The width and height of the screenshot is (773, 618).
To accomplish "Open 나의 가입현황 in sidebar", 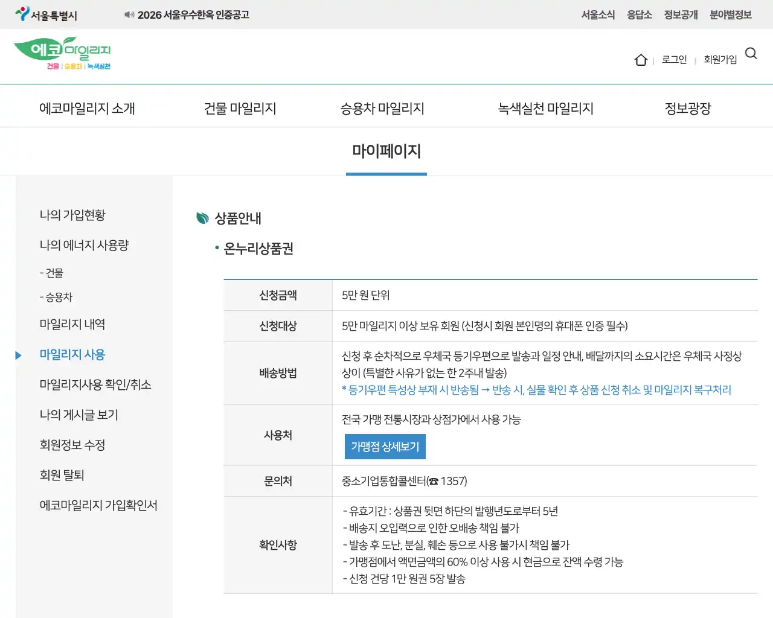I will [x=72, y=215].
